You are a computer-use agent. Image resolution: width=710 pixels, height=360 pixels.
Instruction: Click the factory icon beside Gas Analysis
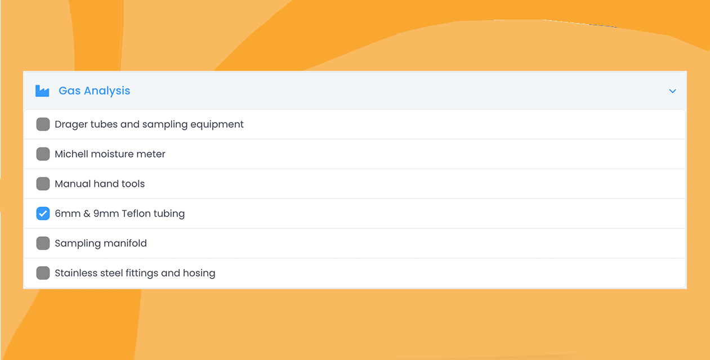pos(42,91)
